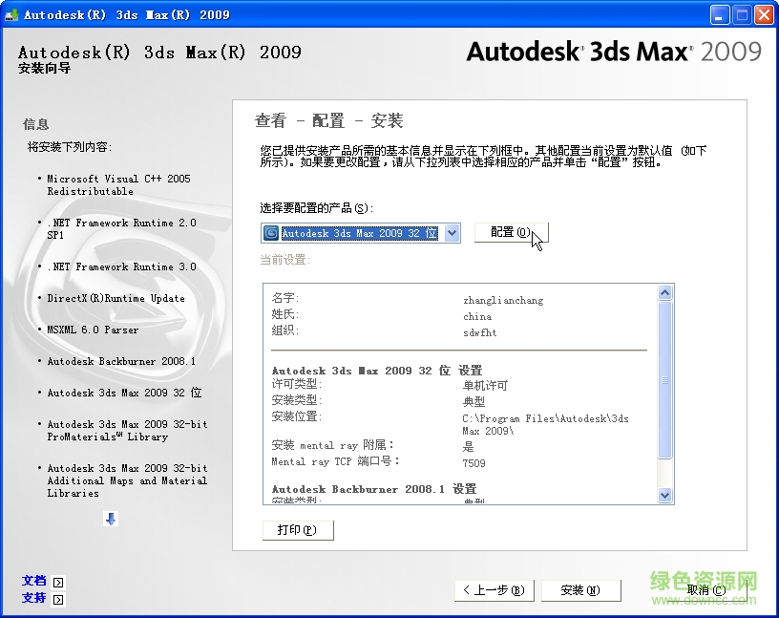Click the dropdown arrow on the product combo box
779x618 pixels.
(x=451, y=232)
